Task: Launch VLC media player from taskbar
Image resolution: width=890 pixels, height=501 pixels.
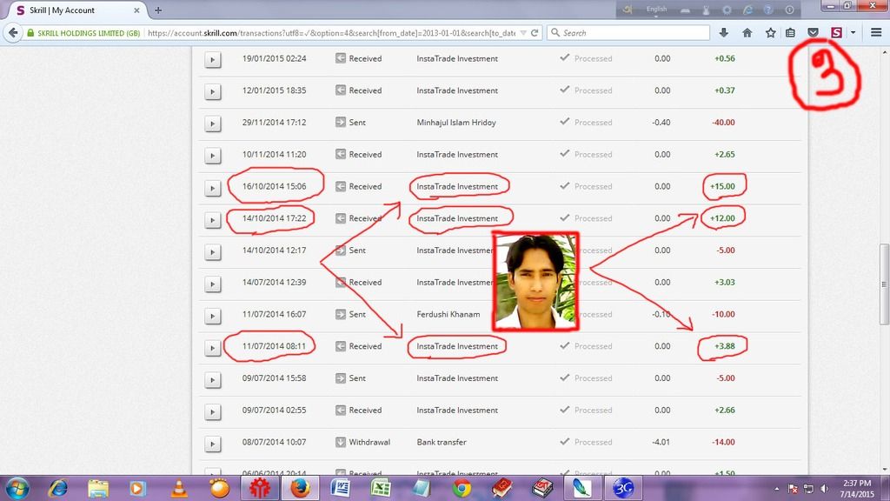Action: (179, 489)
